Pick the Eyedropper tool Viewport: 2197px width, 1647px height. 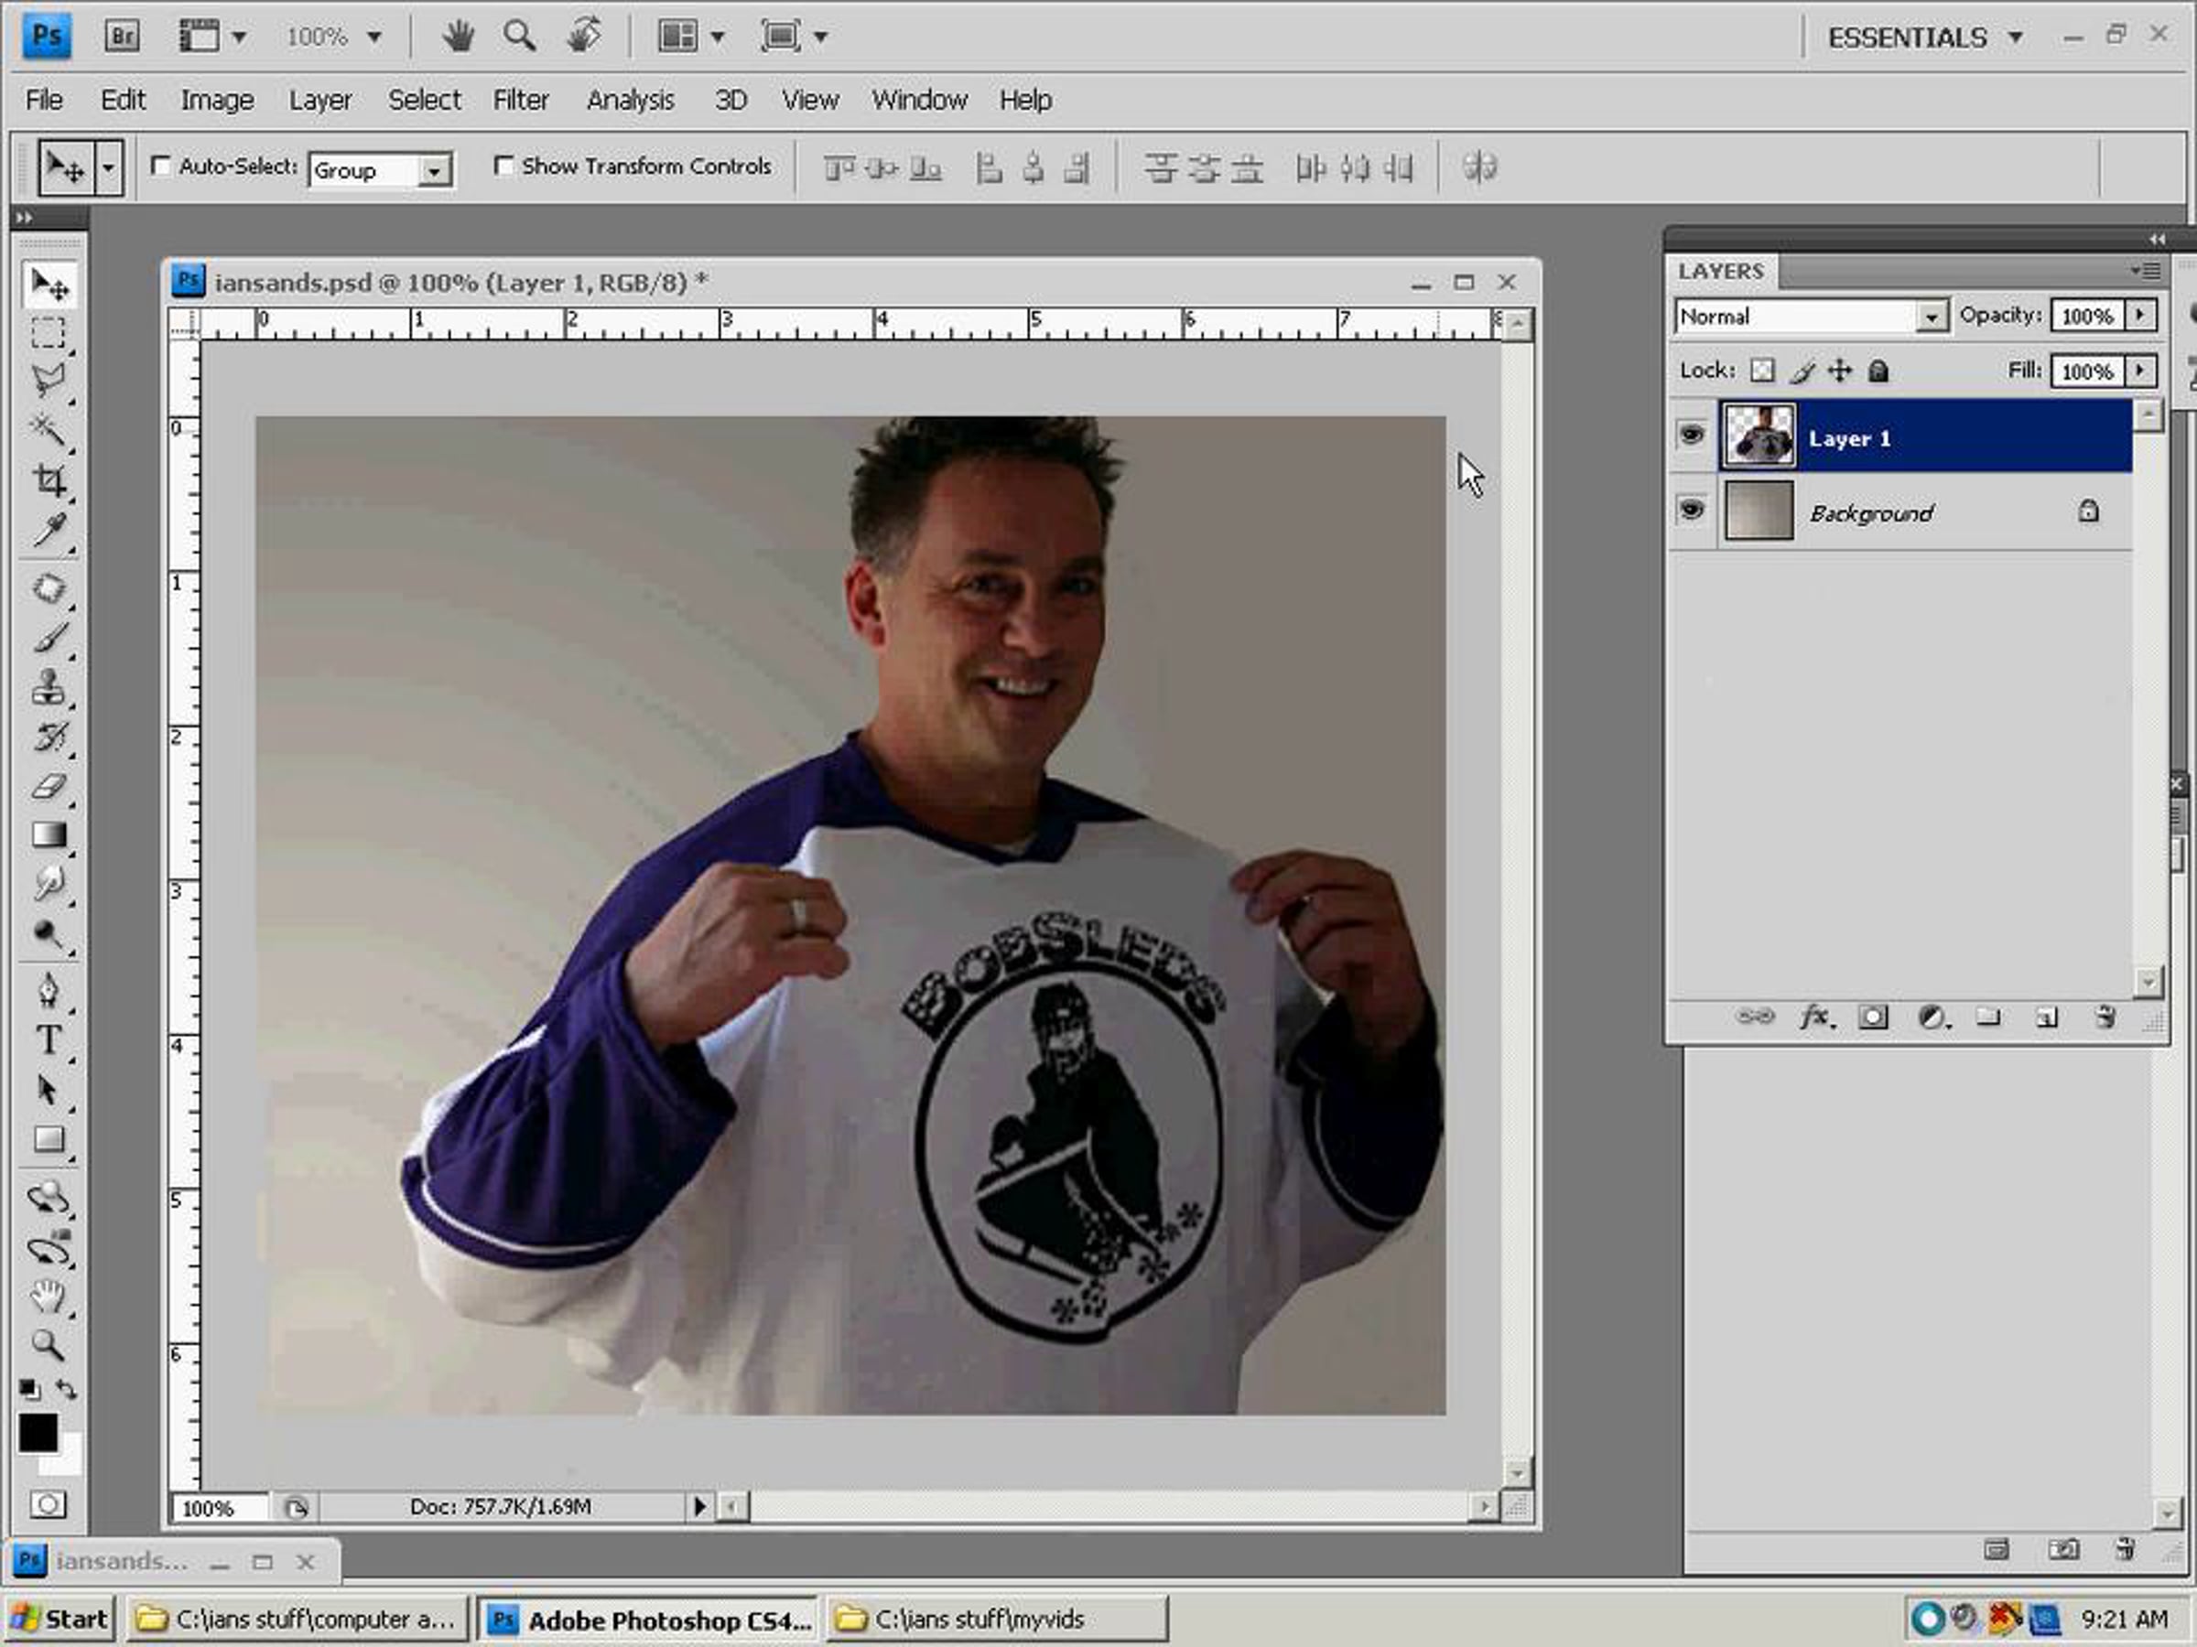pyautogui.click(x=49, y=529)
